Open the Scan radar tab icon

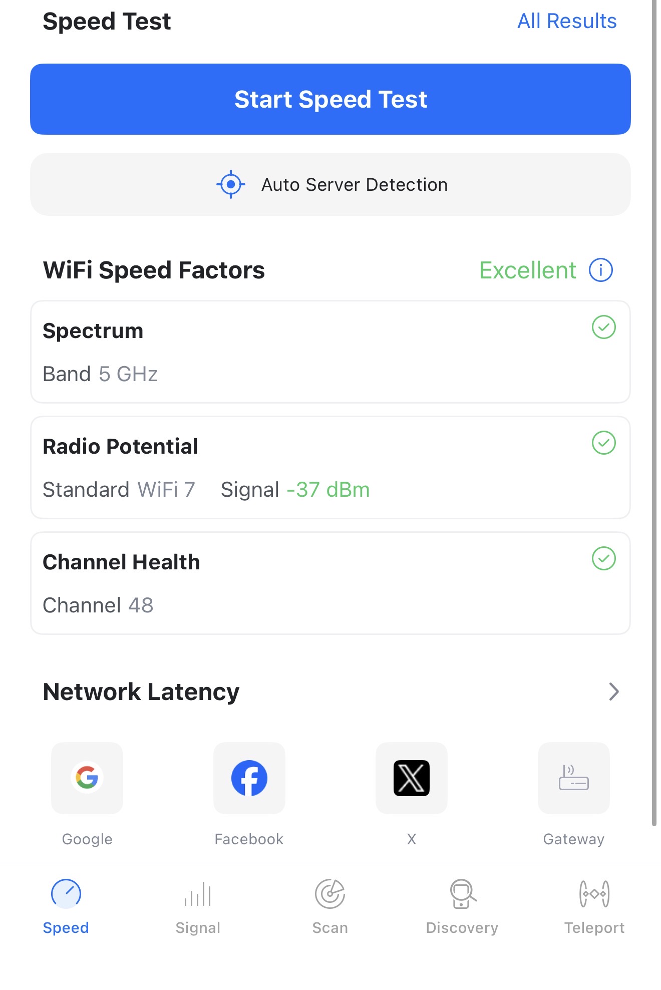pyautogui.click(x=329, y=894)
